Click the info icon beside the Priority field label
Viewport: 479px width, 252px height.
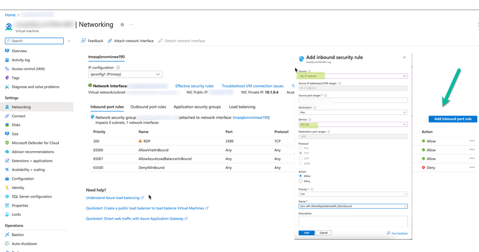pyautogui.click(x=312, y=189)
